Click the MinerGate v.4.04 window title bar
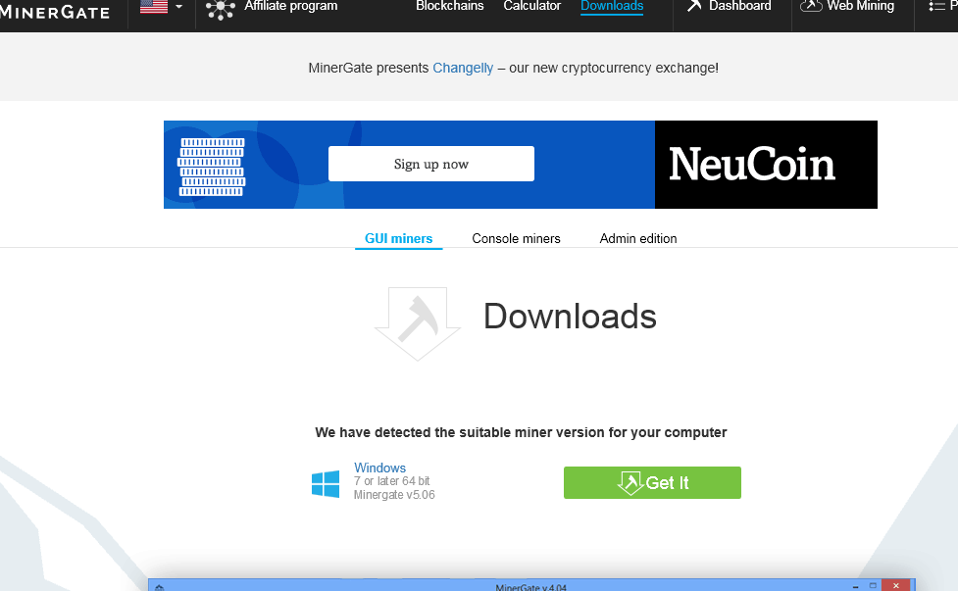 pyautogui.click(x=530, y=585)
